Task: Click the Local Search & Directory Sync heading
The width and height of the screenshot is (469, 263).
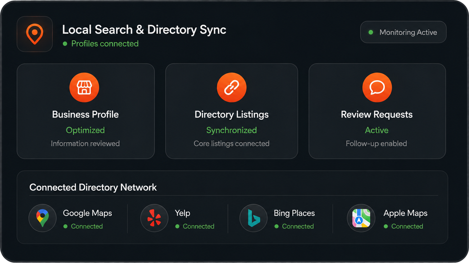Action: pos(144,30)
